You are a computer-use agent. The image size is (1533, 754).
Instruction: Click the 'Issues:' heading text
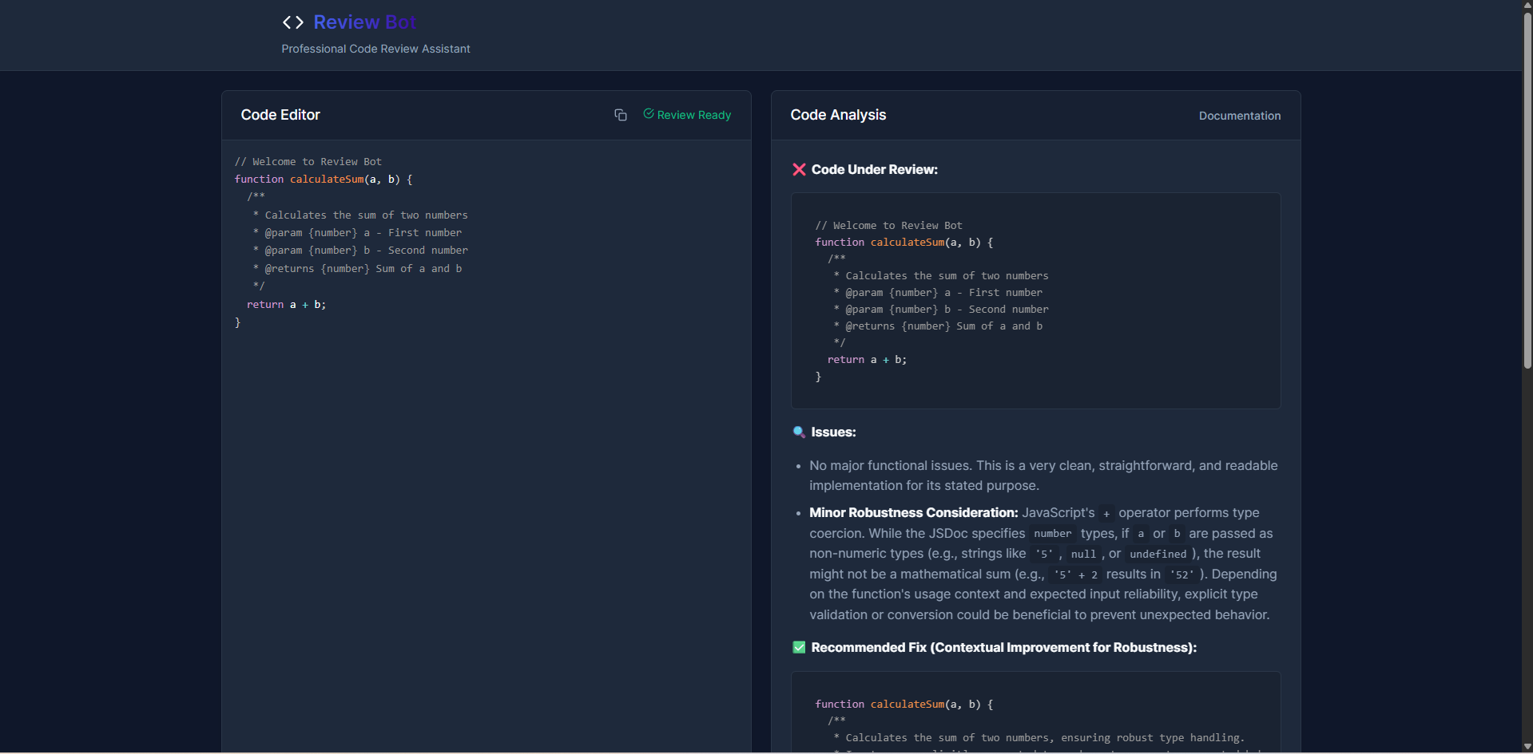tap(833, 432)
